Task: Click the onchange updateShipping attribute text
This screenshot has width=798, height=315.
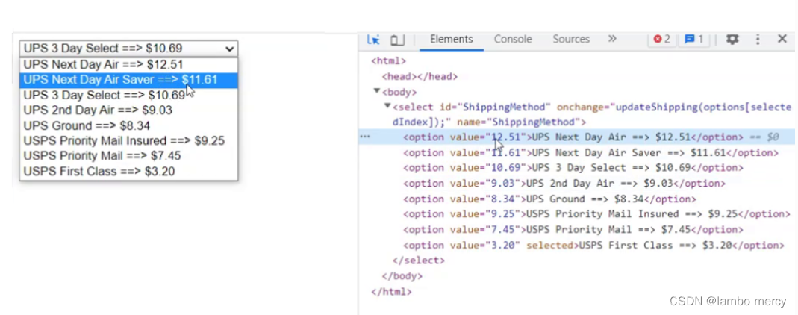Action: (674, 107)
